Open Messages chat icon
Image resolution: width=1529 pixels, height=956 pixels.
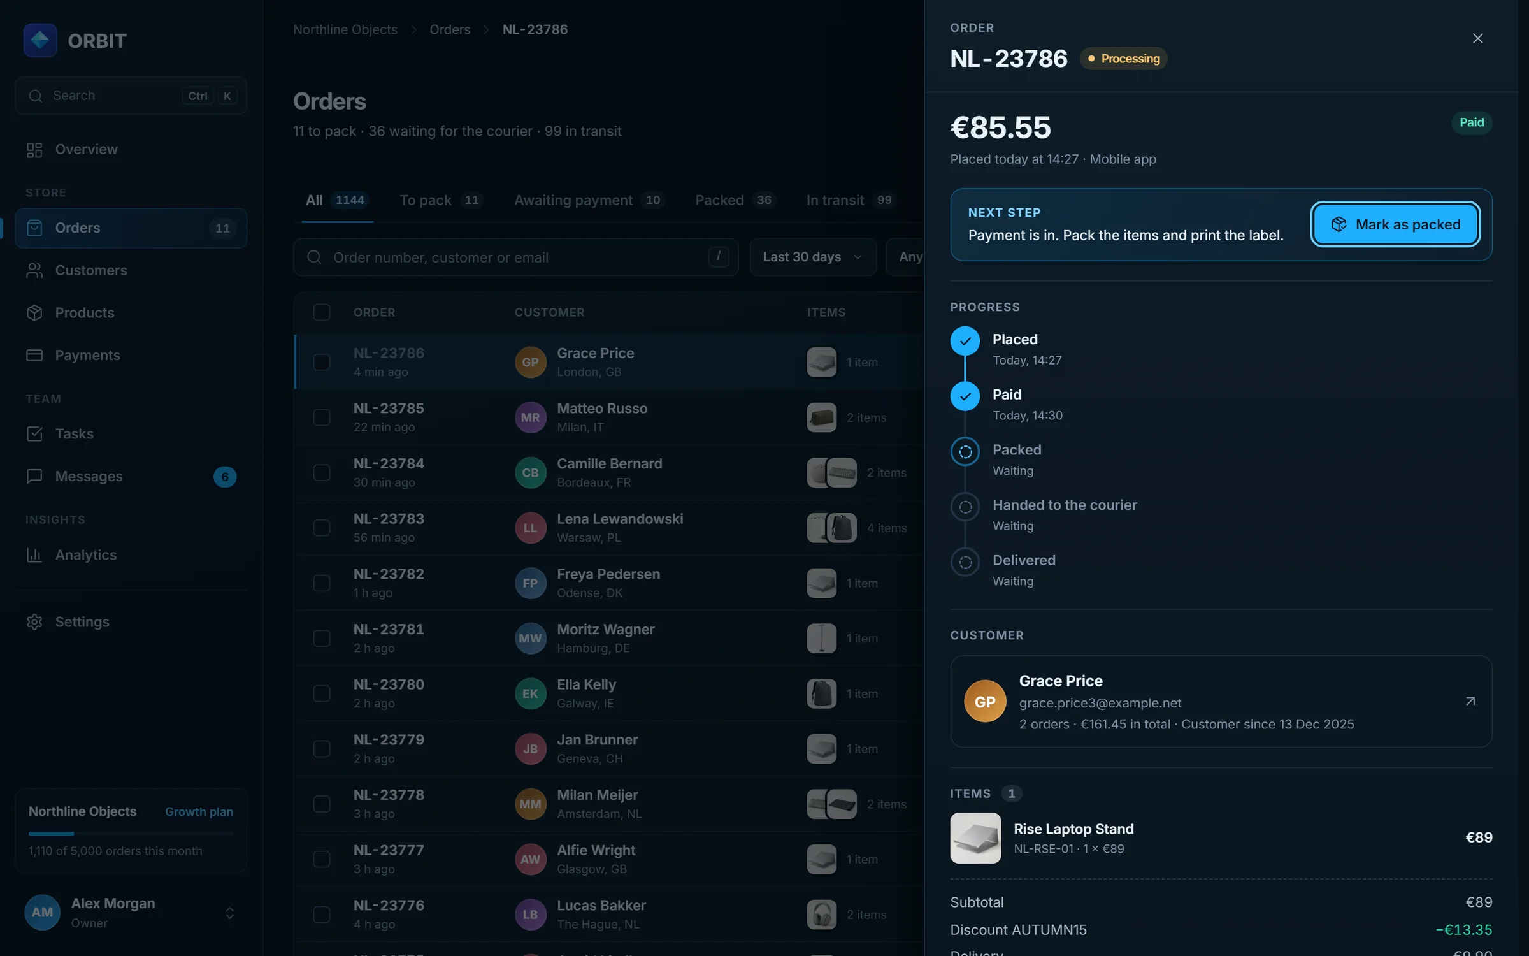coord(34,476)
